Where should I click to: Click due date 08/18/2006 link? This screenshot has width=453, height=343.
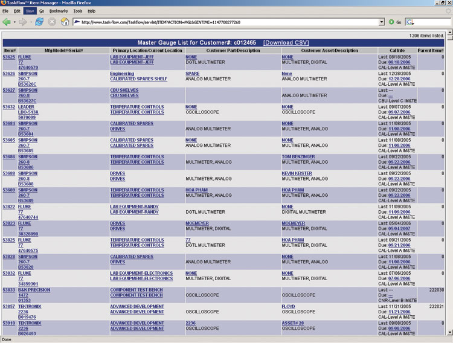(x=399, y=62)
